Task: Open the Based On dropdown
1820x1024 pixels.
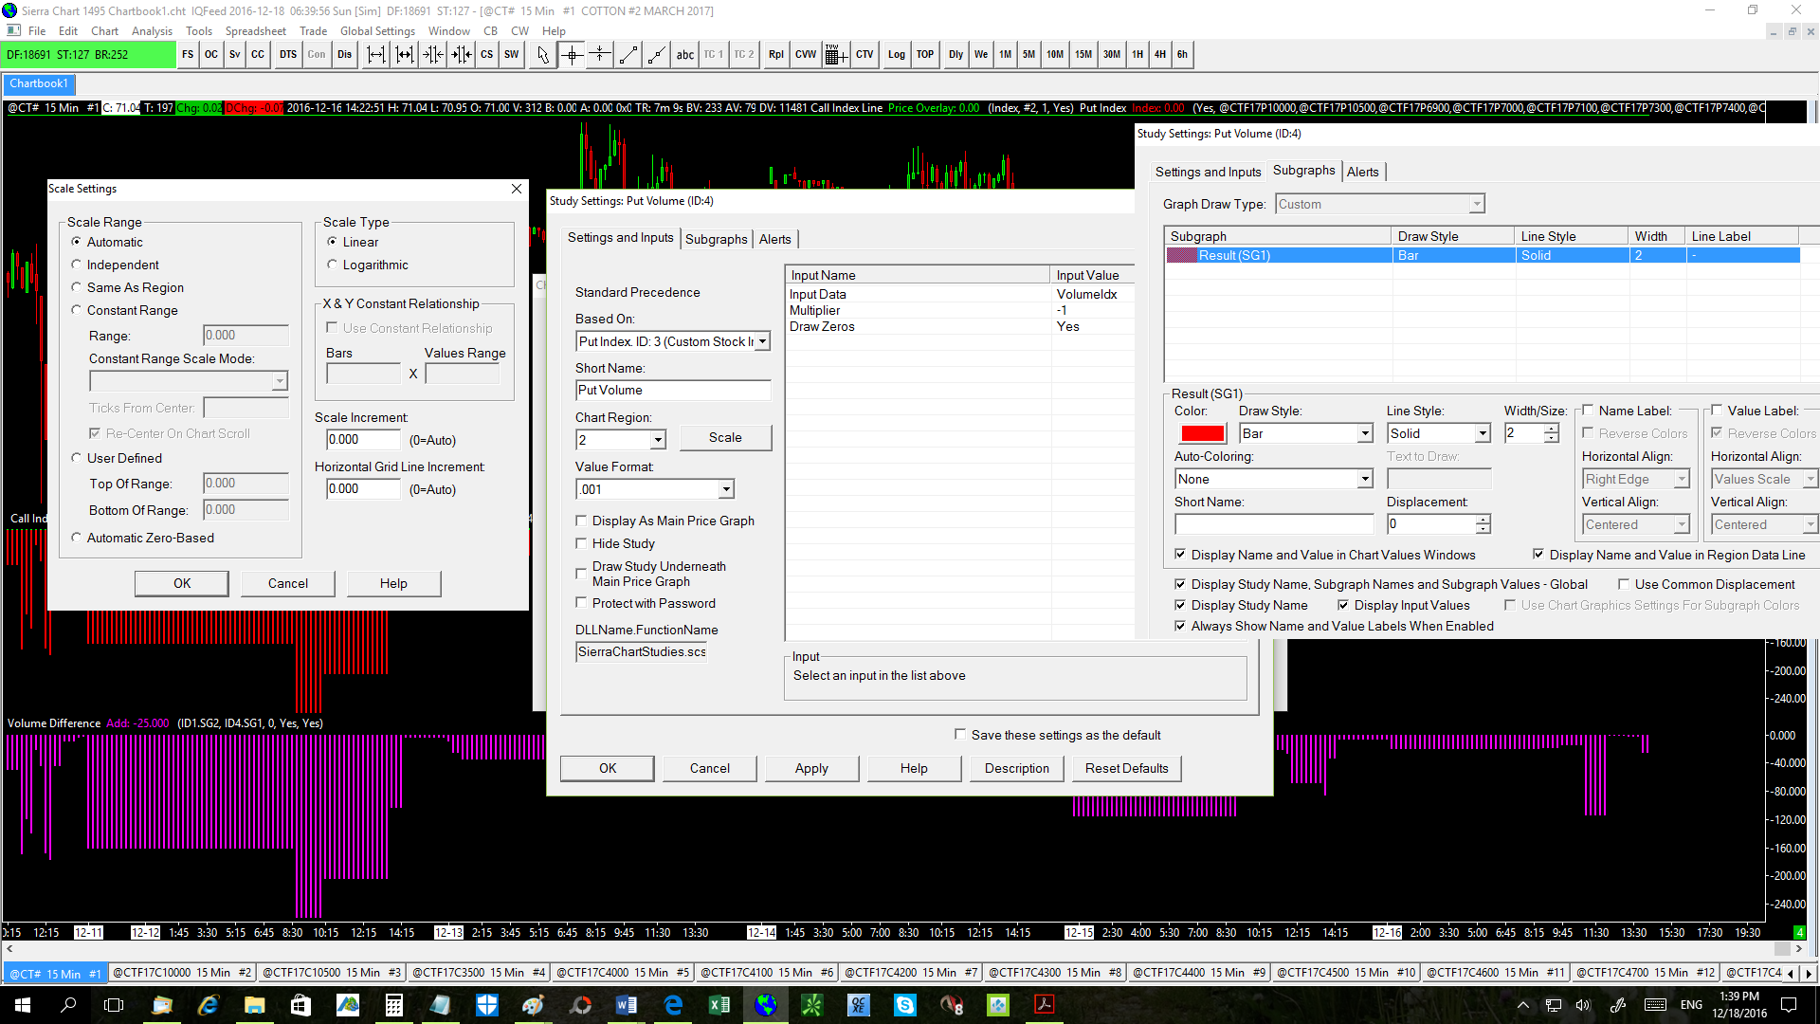Action: tap(762, 341)
